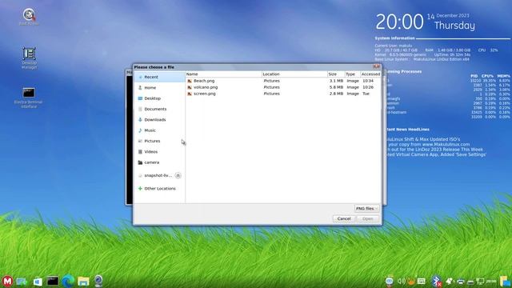Image resolution: width=512 pixels, height=288 pixels.
Task: Eject the snapshot-liv... volume in the sidebar
Action: pyautogui.click(x=178, y=175)
